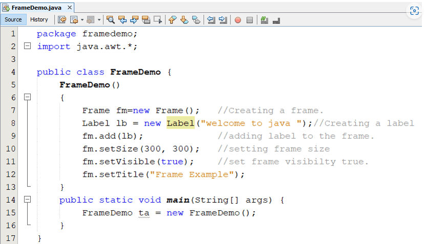Click 'fm=new' on line 7
This screenshot has height=244, width=425.
click(x=133, y=111)
